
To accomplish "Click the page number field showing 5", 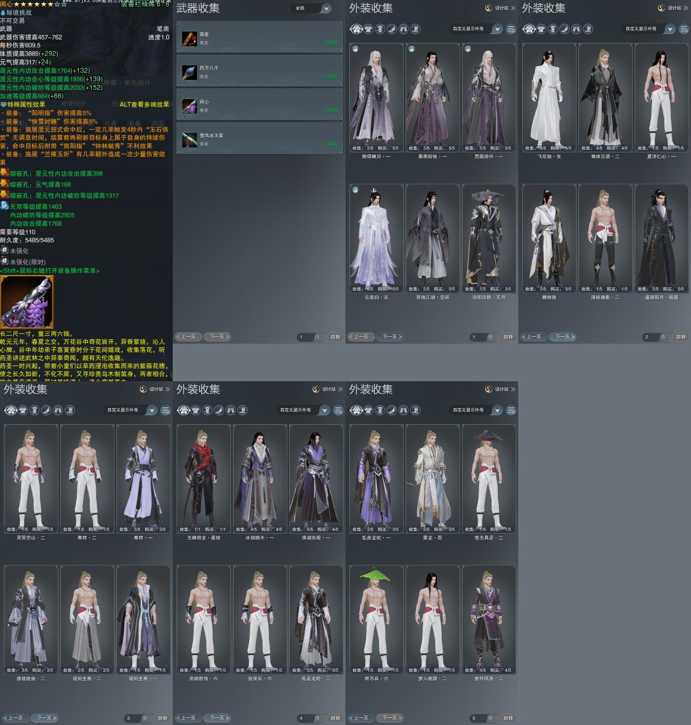I will pyautogui.click(x=477, y=718).
